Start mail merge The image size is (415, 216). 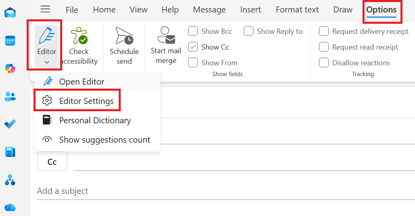166,46
